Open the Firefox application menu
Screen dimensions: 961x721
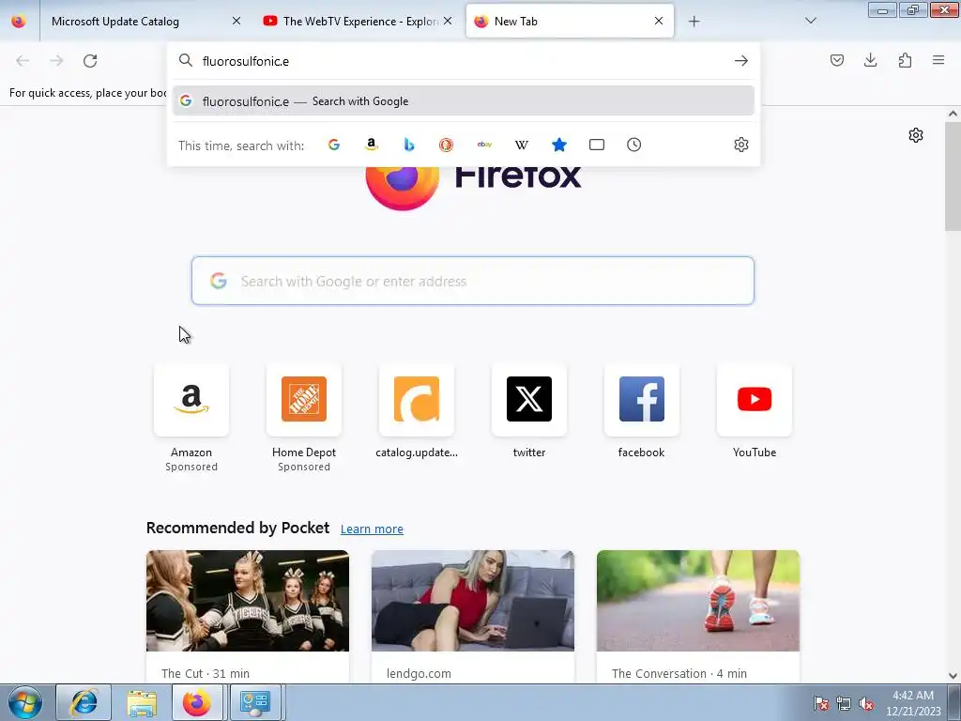pos(938,60)
